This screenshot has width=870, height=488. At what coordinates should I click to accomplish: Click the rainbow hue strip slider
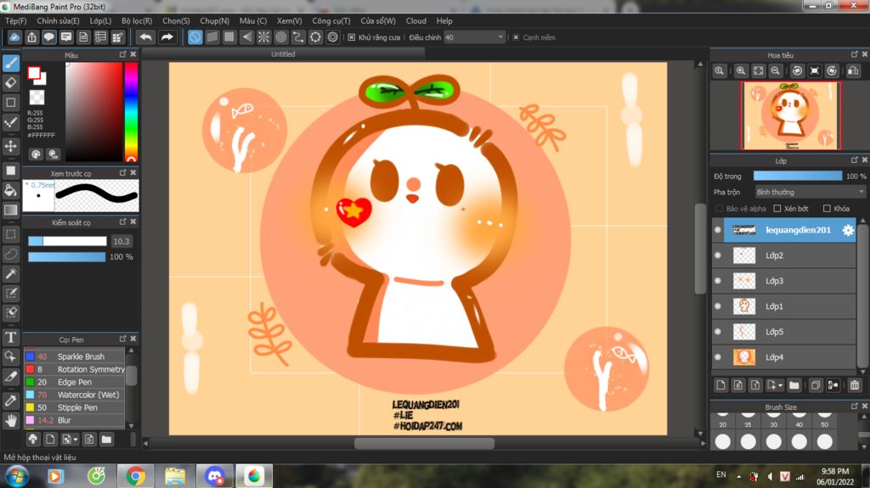131,111
